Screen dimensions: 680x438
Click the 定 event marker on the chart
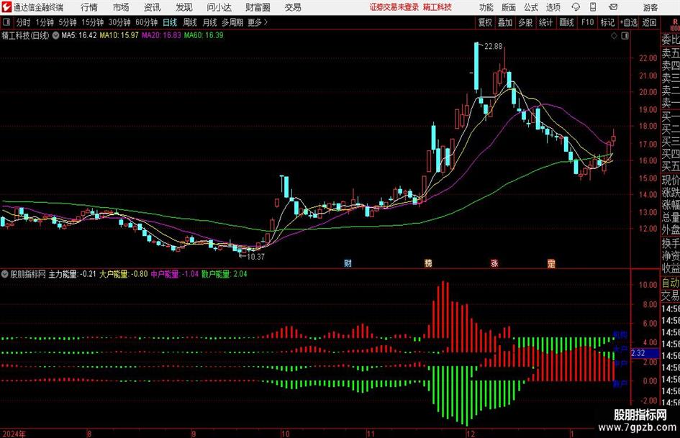(551, 263)
